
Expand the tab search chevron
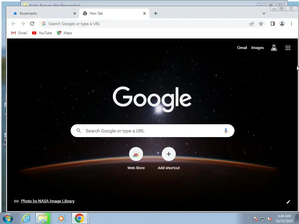click(x=264, y=13)
